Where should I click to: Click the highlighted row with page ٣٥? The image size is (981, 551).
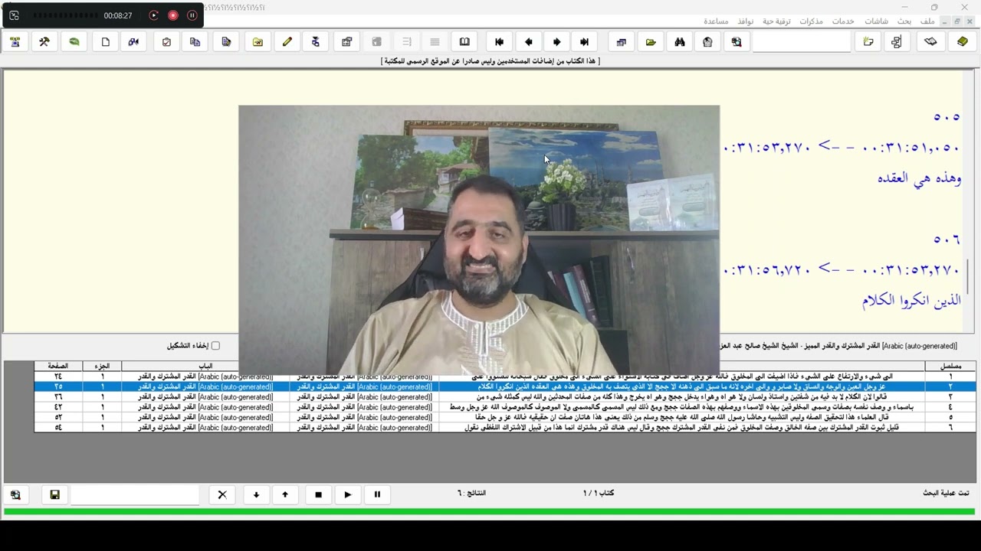(504, 386)
